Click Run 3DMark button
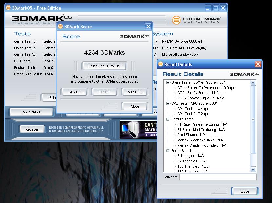The height and width of the screenshot is (203, 272). point(31,112)
